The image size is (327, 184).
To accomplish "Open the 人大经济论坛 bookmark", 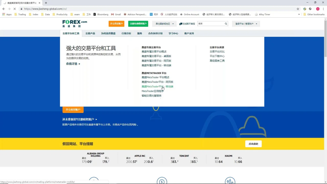I will click(x=169, y=14).
